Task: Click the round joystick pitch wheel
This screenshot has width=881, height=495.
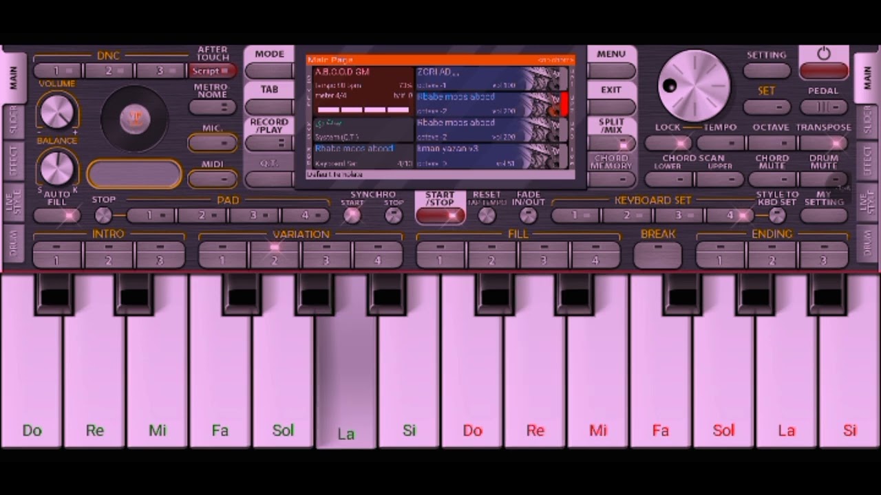Action: 135,119
